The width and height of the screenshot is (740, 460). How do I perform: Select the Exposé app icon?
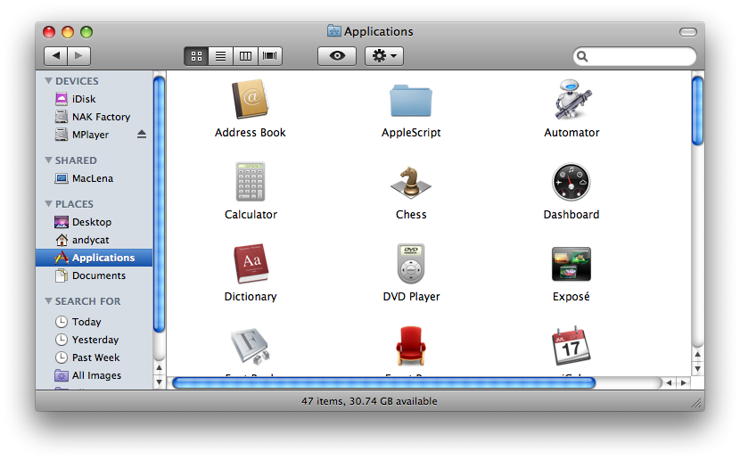pyautogui.click(x=571, y=264)
